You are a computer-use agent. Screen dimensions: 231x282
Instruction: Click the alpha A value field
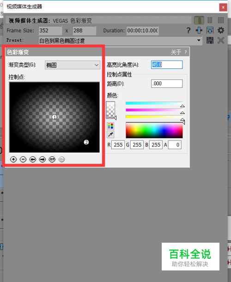[175, 145]
